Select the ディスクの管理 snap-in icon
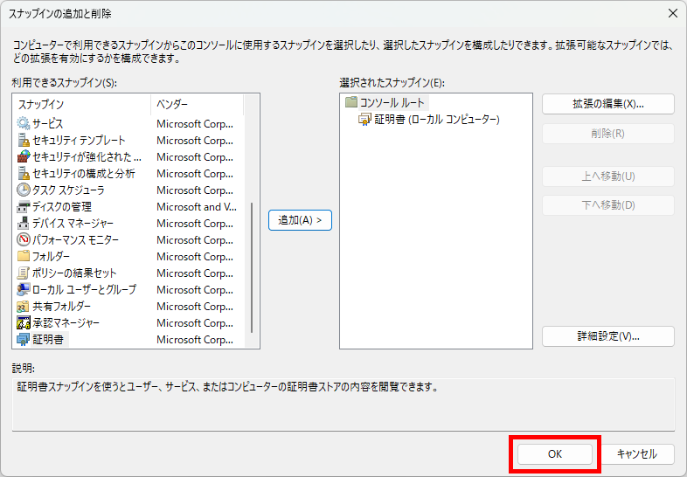The height and width of the screenshot is (477, 687). [24, 207]
